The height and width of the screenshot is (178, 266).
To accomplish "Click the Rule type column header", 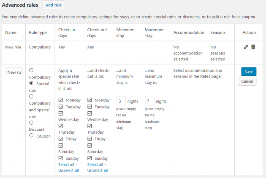I will click(38, 32).
